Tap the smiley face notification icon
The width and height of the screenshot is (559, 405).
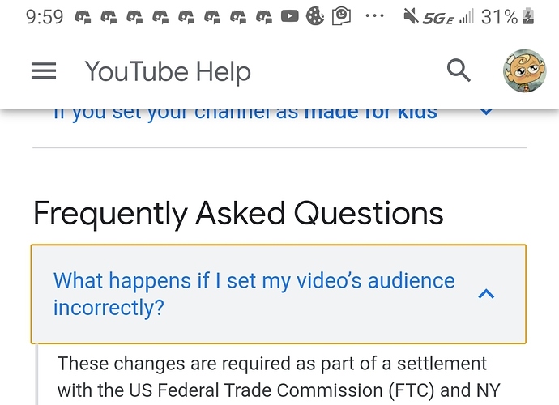342,16
